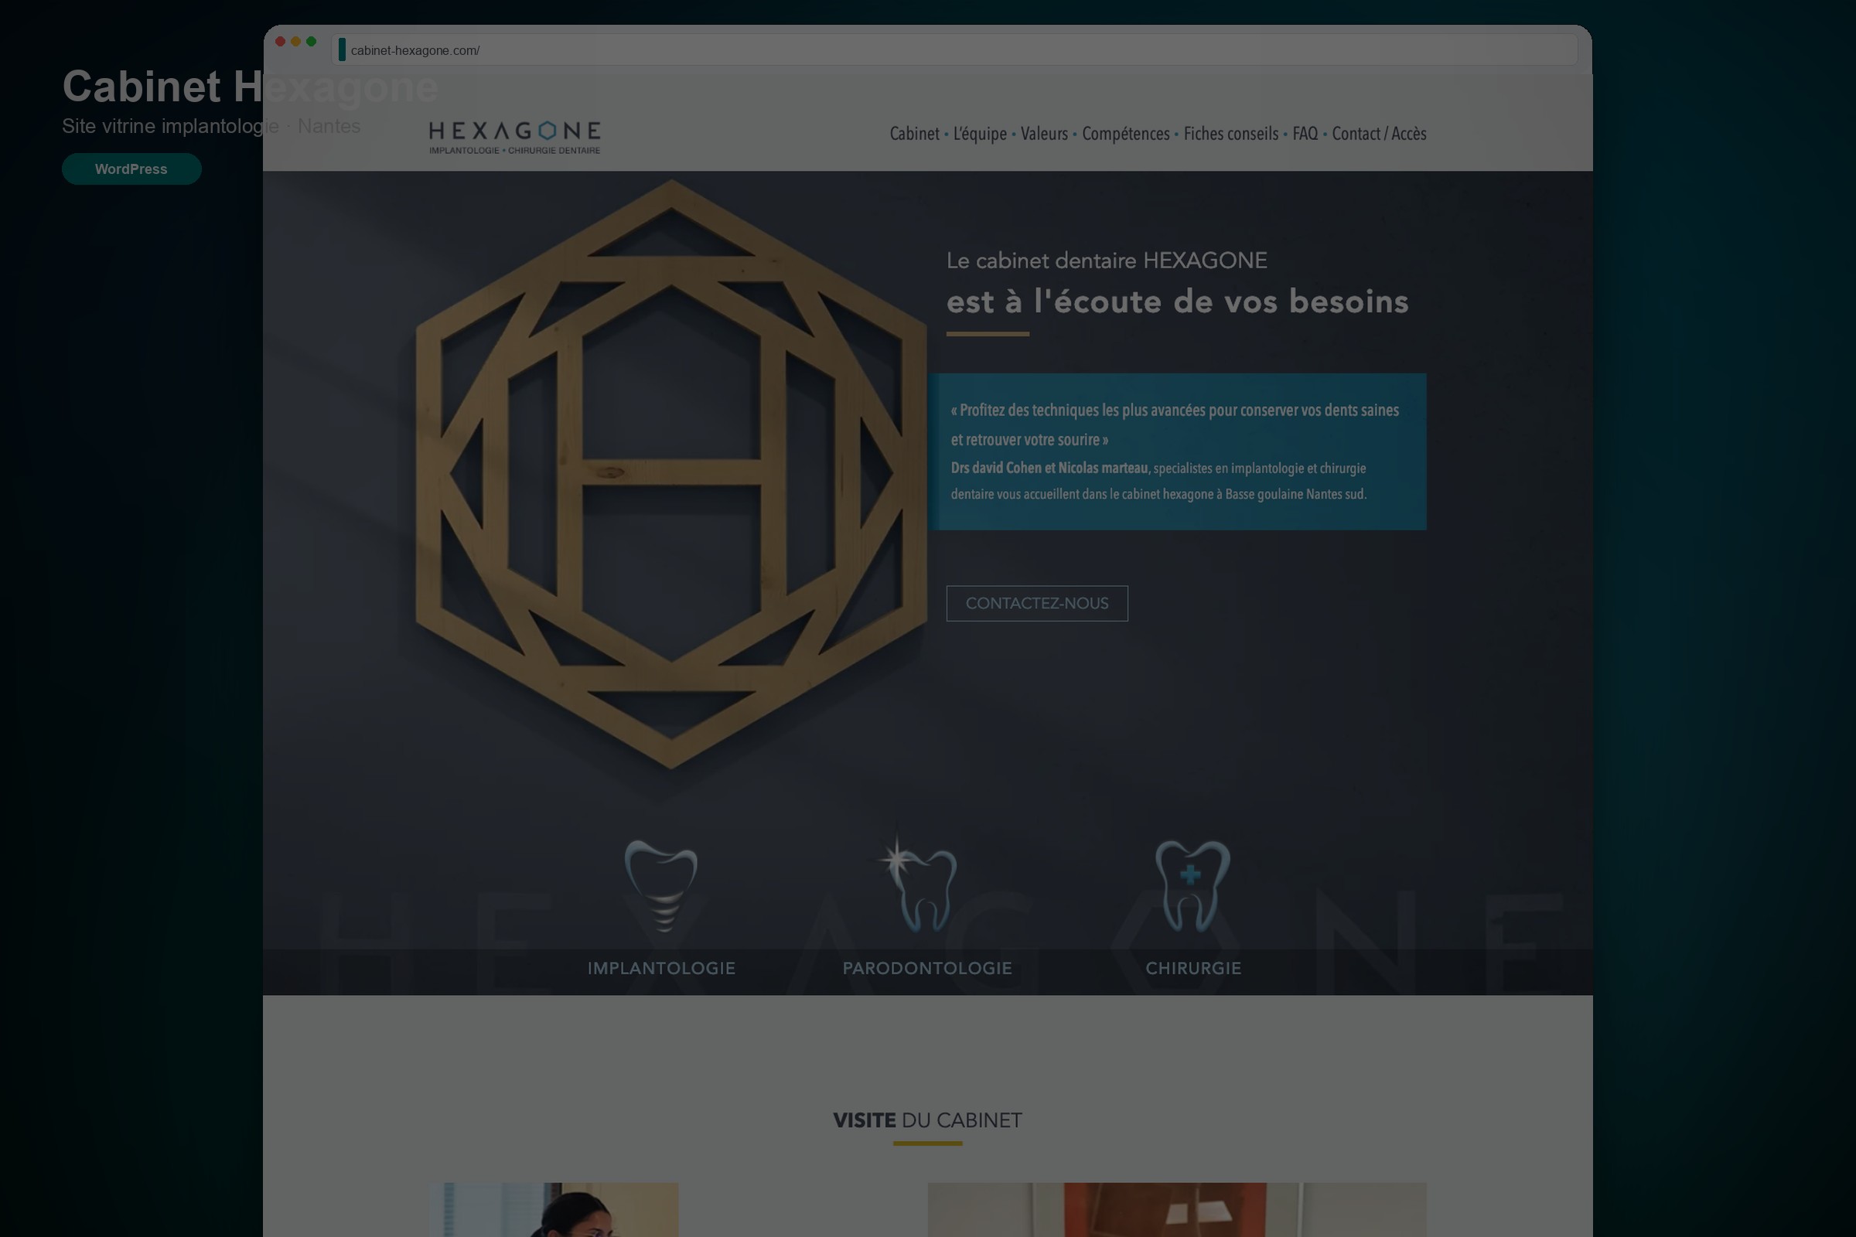Image resolution: width=1856 pixels, height=1237 pixels.
Task: Open the right cabinet visit photo
Action: coord(1176,1209)
